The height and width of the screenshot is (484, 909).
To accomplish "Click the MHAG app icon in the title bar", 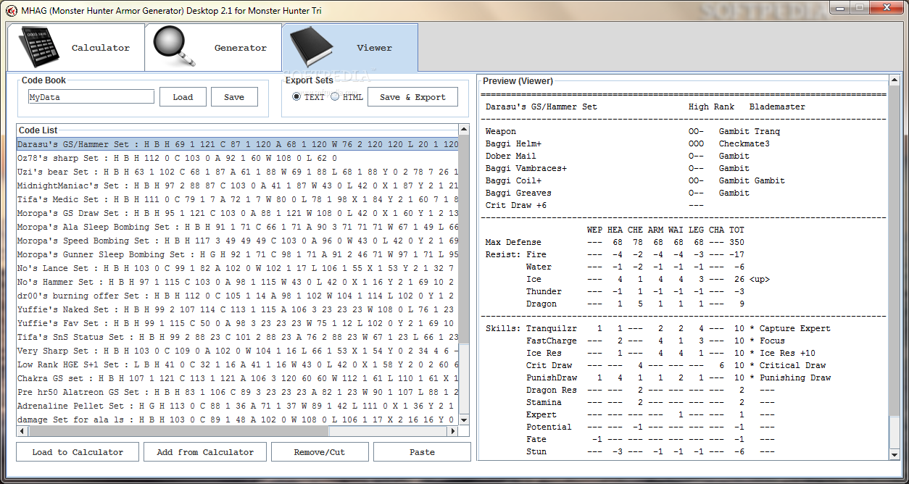I will [x=10, y=10].
